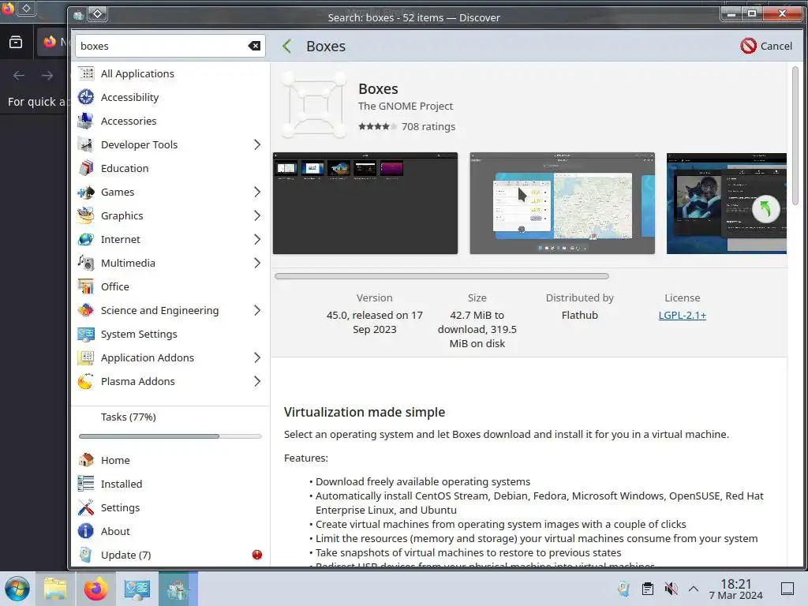
Task: Click the show desktop button
Action: pos(787,589)
